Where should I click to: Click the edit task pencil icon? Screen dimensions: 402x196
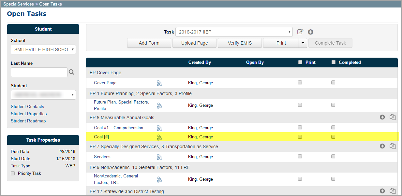point(300,32)
